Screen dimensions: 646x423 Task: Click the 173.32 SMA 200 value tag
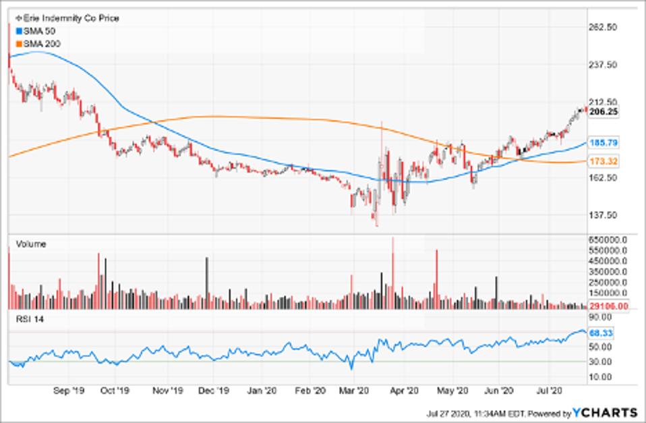coord(603,161)
